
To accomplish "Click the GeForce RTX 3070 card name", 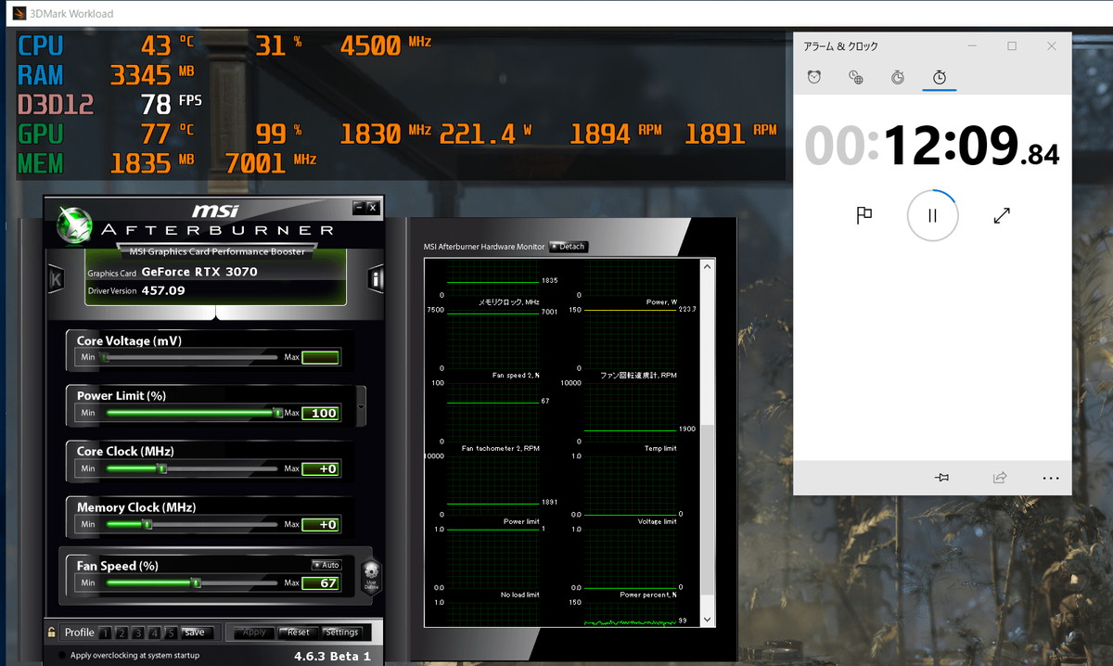I will 199,272.
